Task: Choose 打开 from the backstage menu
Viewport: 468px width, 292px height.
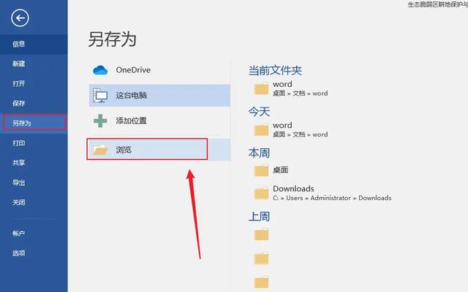Action: (18, 83)
